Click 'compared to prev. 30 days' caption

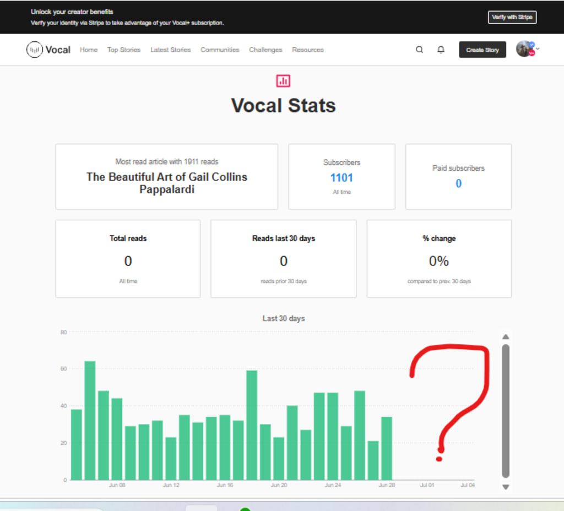439,281
